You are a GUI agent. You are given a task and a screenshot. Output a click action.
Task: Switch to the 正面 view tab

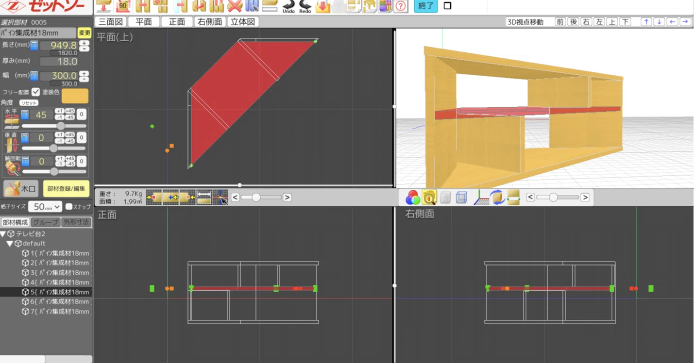(177, 22)
